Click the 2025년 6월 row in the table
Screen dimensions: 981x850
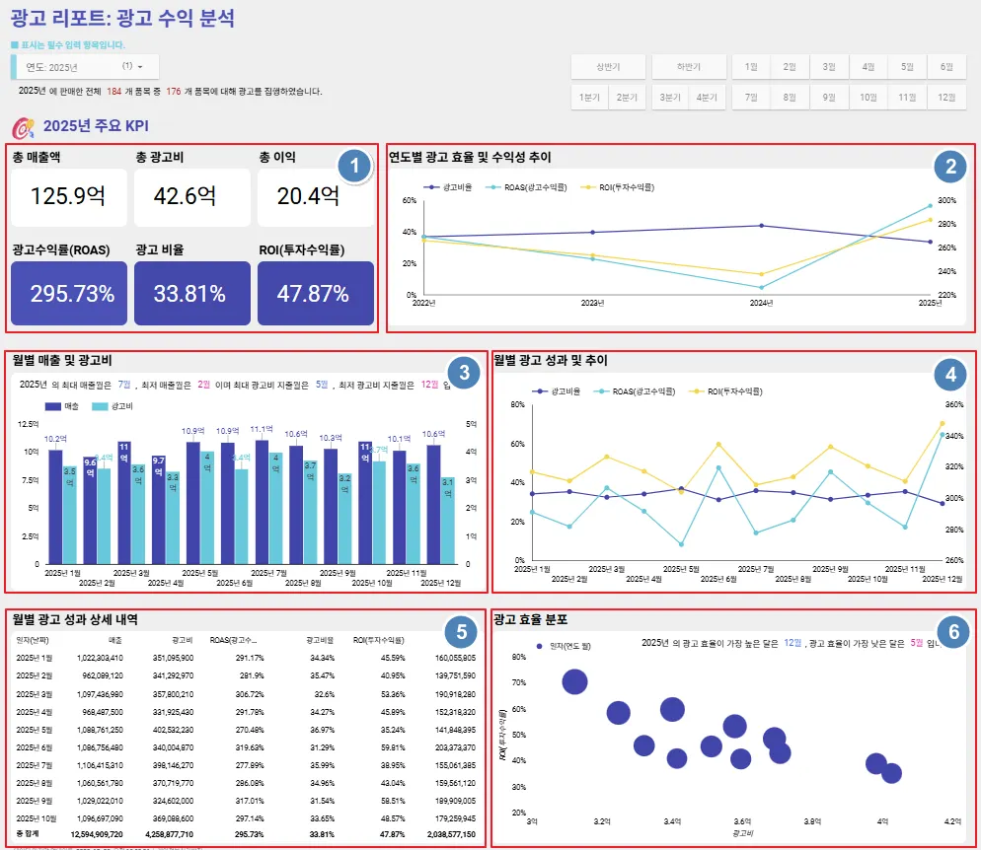246,747
